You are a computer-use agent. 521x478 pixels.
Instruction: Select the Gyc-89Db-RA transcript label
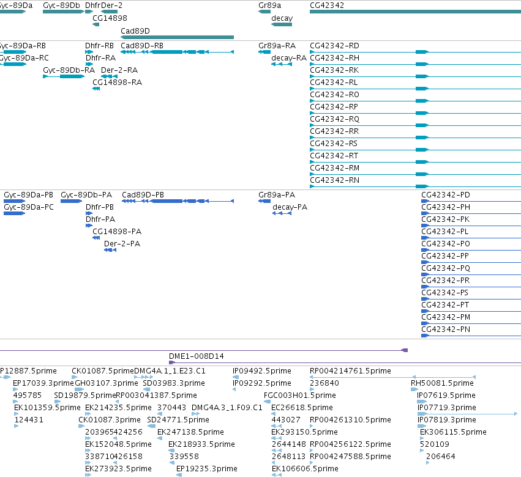(x=69, y=70)
